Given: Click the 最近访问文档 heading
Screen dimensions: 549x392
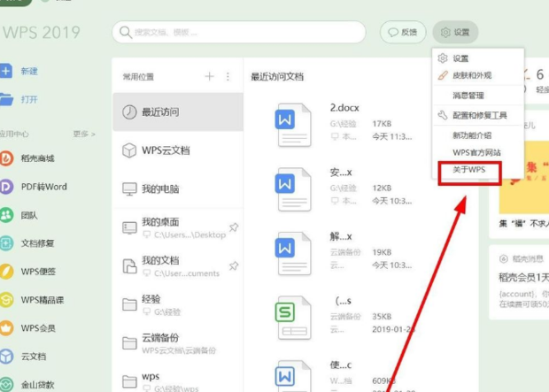Looking at the screenshot, I should (x=277, y=77).
